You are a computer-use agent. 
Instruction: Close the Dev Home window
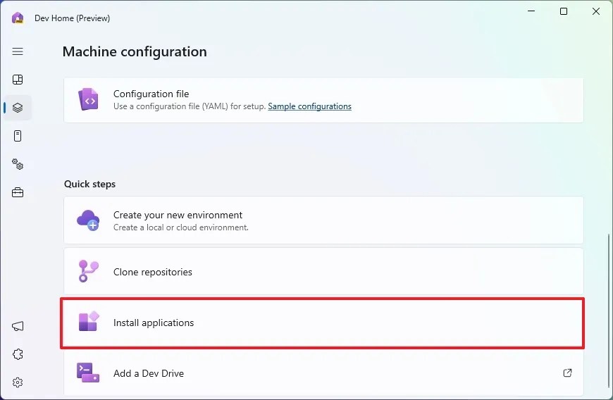coord(596,11)
